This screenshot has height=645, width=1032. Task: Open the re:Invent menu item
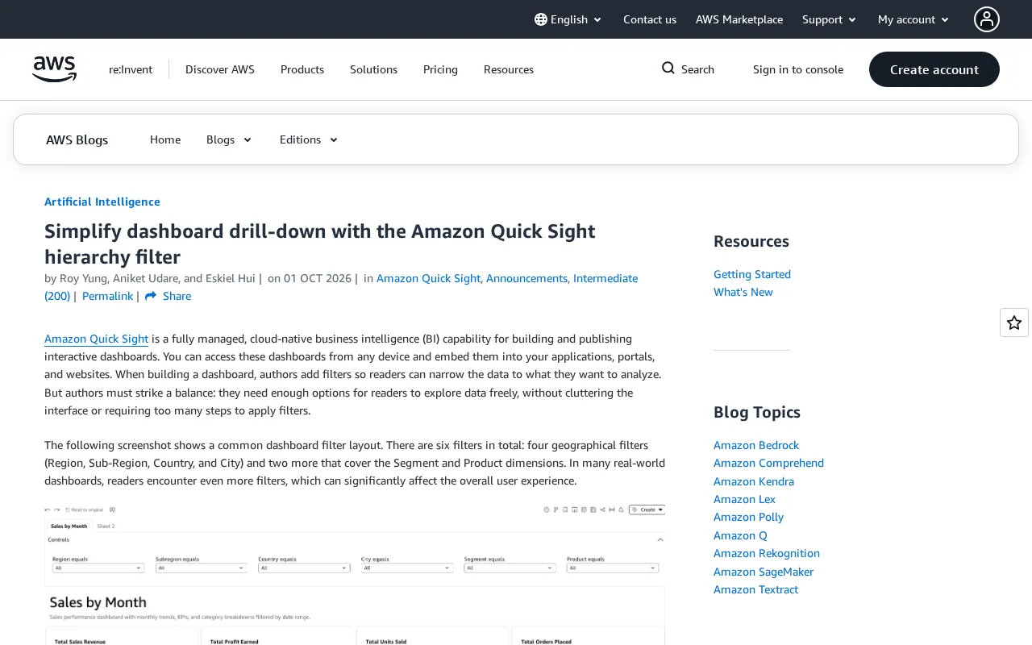pyautogui.click(x=131, y=69)
